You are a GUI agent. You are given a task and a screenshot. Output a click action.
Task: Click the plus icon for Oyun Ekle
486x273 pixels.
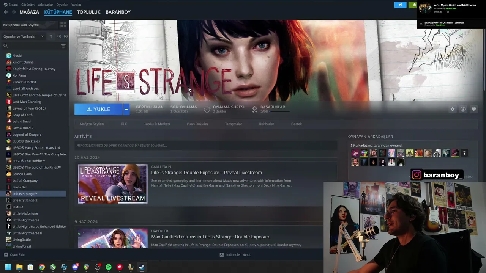tap(6, 255)
